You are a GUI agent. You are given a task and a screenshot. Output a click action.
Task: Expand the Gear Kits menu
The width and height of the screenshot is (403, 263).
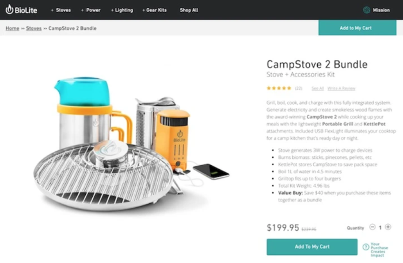click(154, 10)
